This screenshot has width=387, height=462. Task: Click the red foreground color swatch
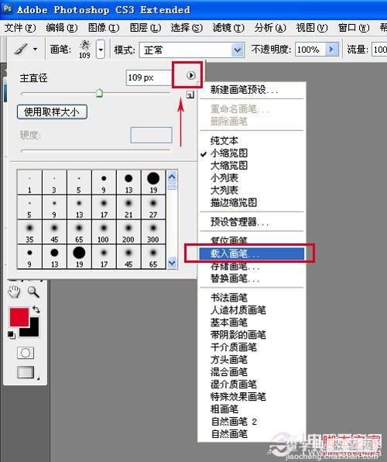[19, 317]
